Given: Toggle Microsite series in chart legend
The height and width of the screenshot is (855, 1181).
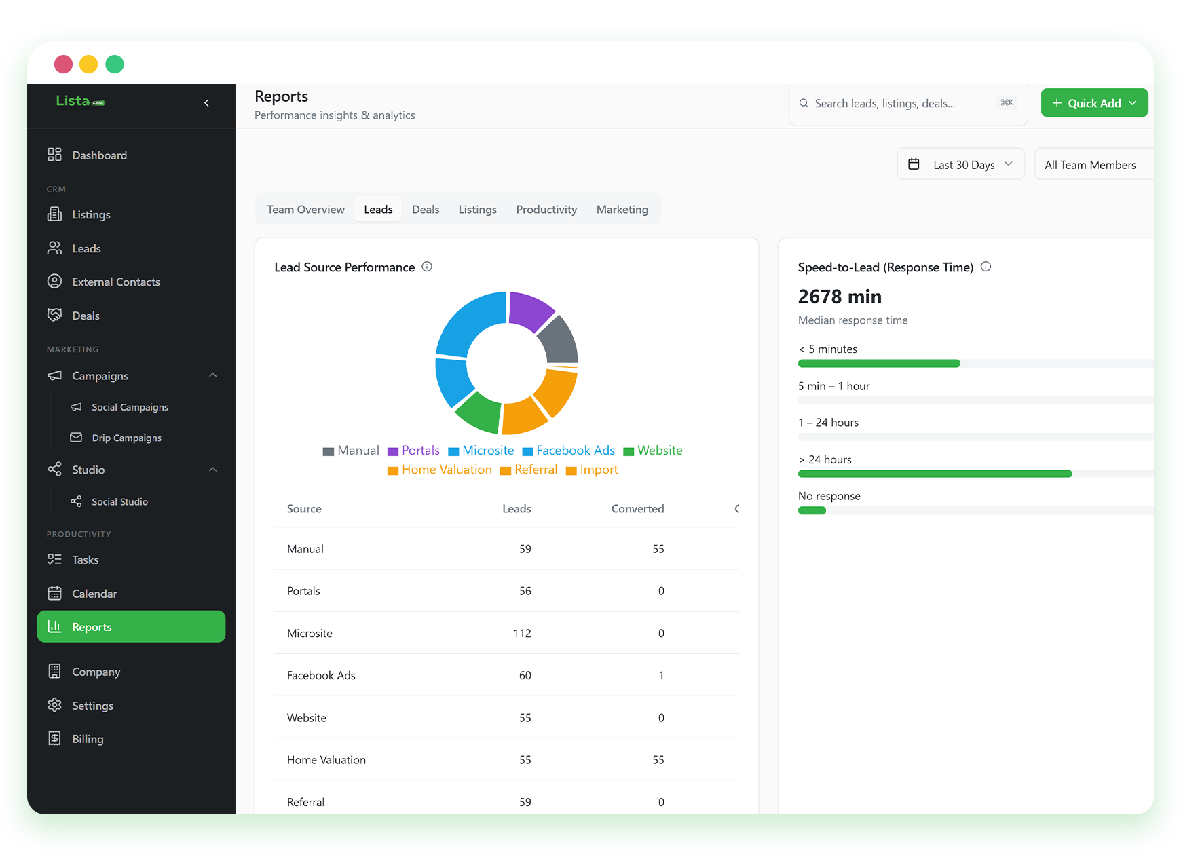Looking at the screenshot, I should (481, 451).
